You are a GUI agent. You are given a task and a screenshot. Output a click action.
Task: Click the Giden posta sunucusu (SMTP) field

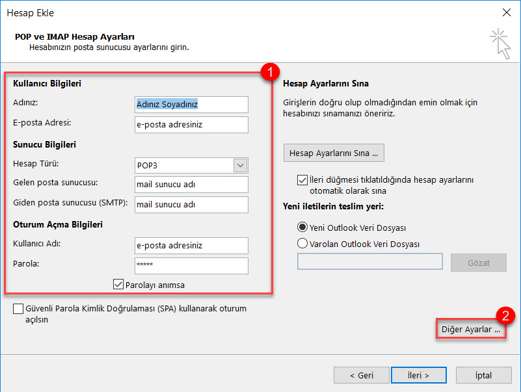tap(191, 205)
